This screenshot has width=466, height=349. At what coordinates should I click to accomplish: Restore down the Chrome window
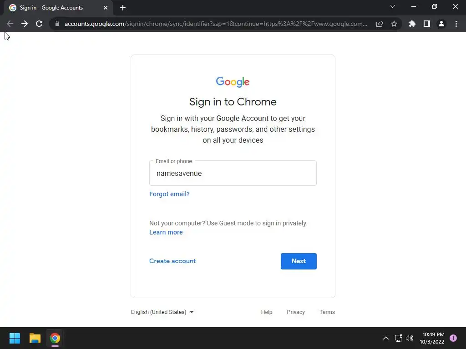tap(435, 6)
